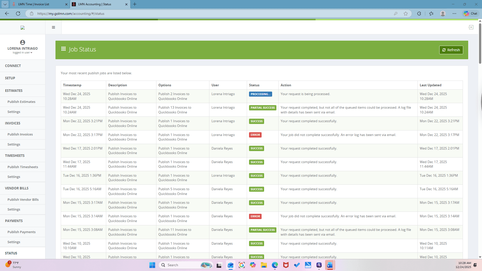
Task: Click the 'Tue Dec 16, 2025 1:36PM' timestamp cell
Action: coord(83,178)
